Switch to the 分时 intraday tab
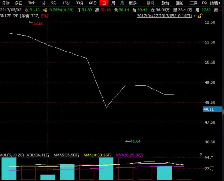Image resolution: width=224 pixels, height=181 pixels. pos(6,3)
